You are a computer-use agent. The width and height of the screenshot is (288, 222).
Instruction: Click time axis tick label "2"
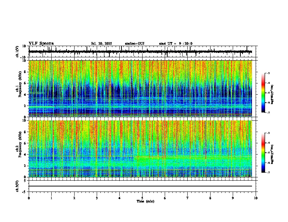74,198
